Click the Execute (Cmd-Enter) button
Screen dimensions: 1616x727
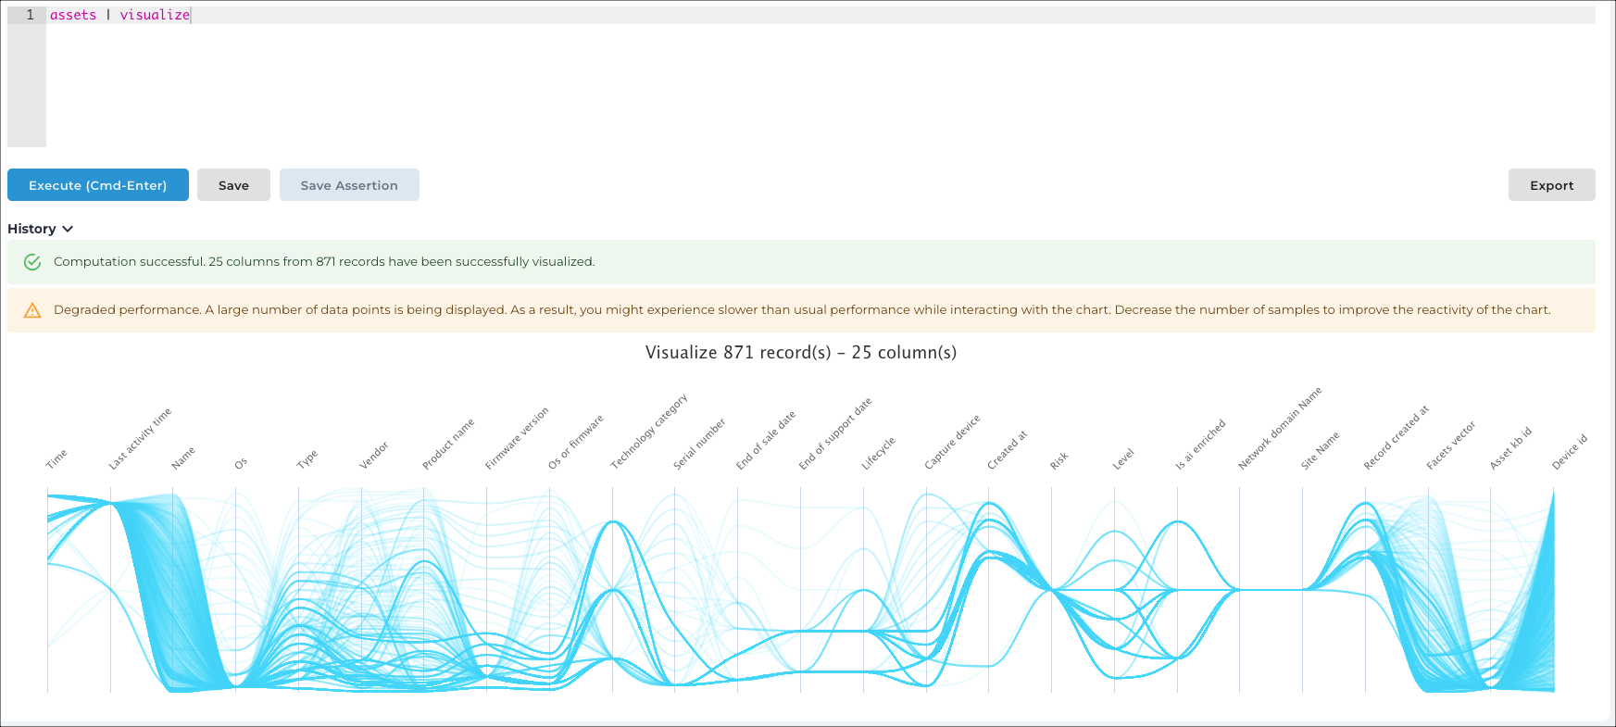pyautogui.click(x=98, y=185)
